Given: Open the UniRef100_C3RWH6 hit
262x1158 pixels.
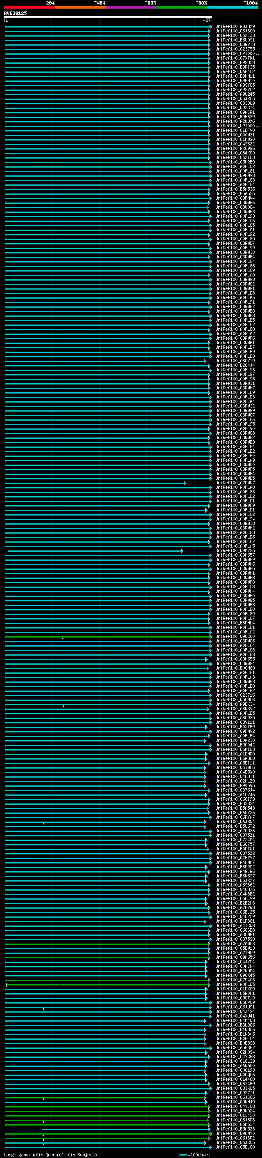Looking at the screenshot, I should point(235,564).
